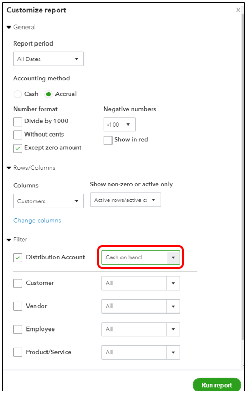
Task: Open the Employee filter dropdown arrow
Action: (x=173, y=329)
